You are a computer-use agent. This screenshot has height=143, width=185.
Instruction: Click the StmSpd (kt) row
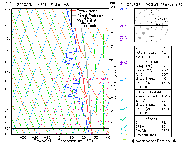pos(153,135)
